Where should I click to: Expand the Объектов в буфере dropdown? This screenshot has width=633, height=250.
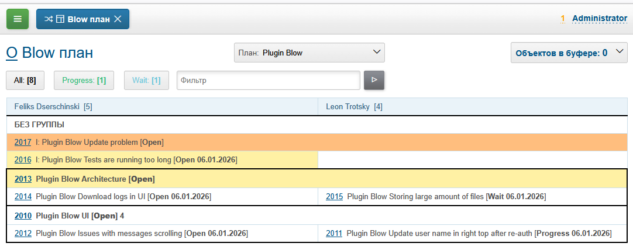[x=569, y=53]
